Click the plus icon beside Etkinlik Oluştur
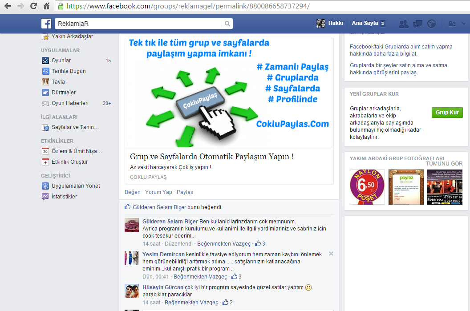The image size is (470, 311). (x=45, y=162)
